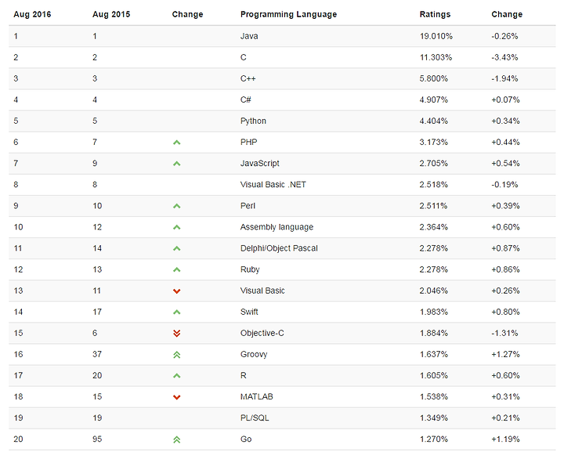Click the -1.31% change value
The image size is (564, 459).
tap(504, 334)
